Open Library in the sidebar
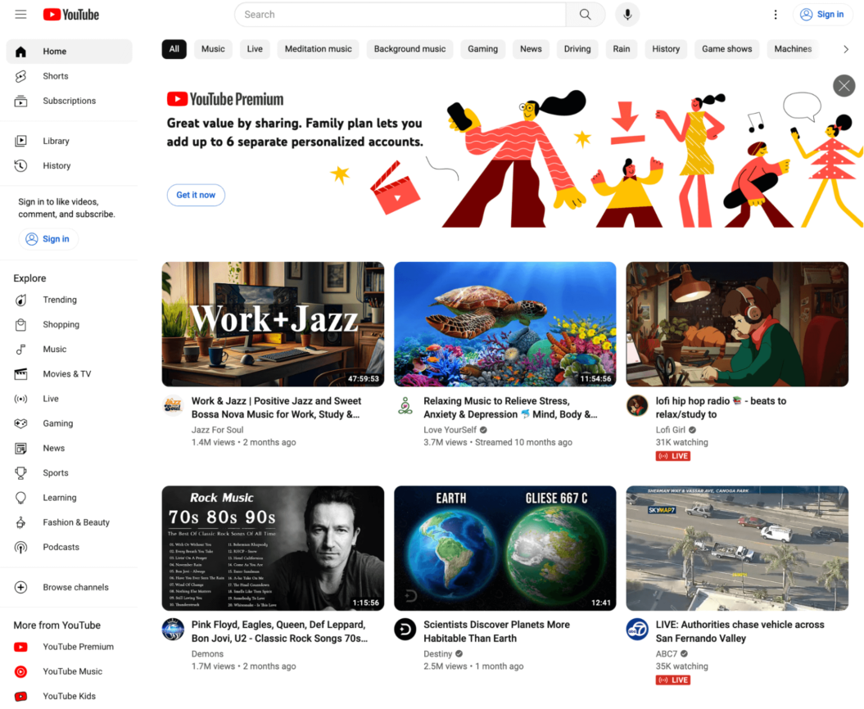This screenshot has height=709, width=864. pos(69,141)
